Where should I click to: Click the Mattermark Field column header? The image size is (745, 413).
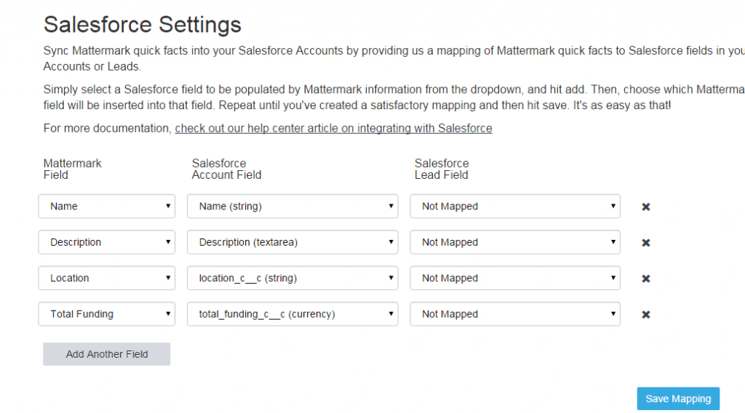pyautogui.click(x=72, y=169)
